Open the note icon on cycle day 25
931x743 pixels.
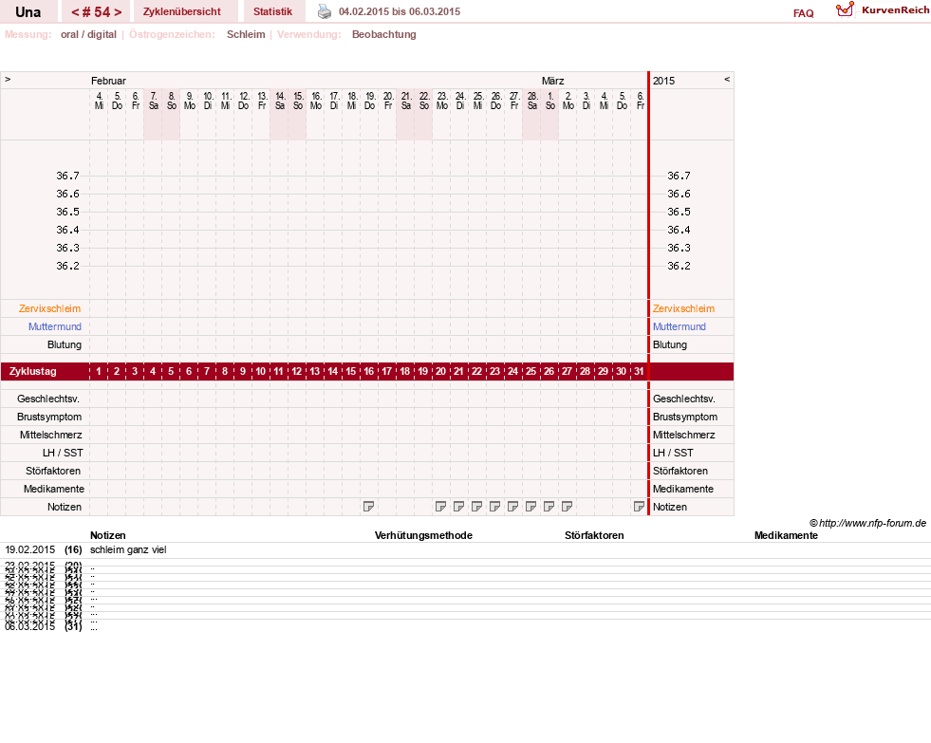tap(531, 506)
